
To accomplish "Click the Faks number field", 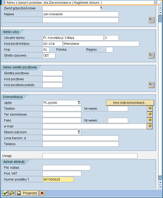I will point(62,120).
